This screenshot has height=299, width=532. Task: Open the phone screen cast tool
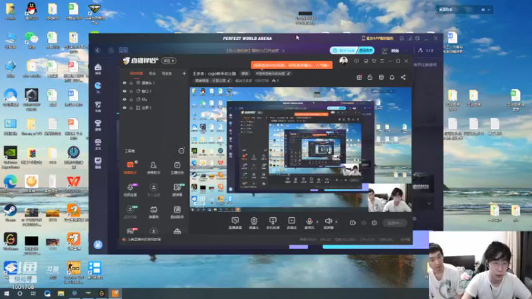[273, 221]
